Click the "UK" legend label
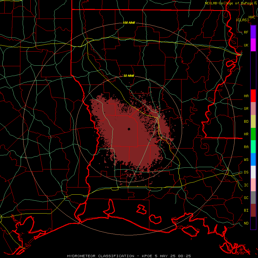 [x=246, y=45]
